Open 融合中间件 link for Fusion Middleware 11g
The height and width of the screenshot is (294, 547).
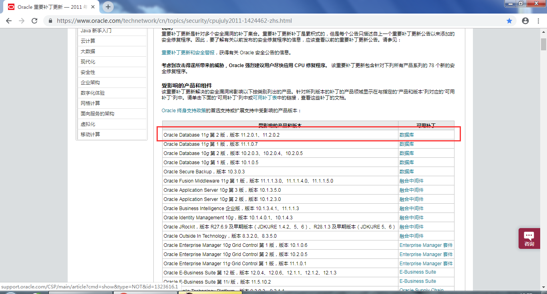tap(412, 181)
